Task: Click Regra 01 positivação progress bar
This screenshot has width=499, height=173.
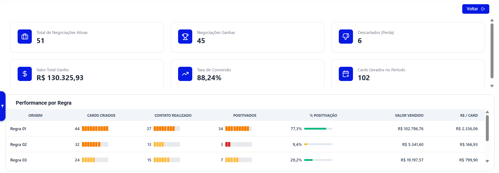Action: [x=318, y=129]
